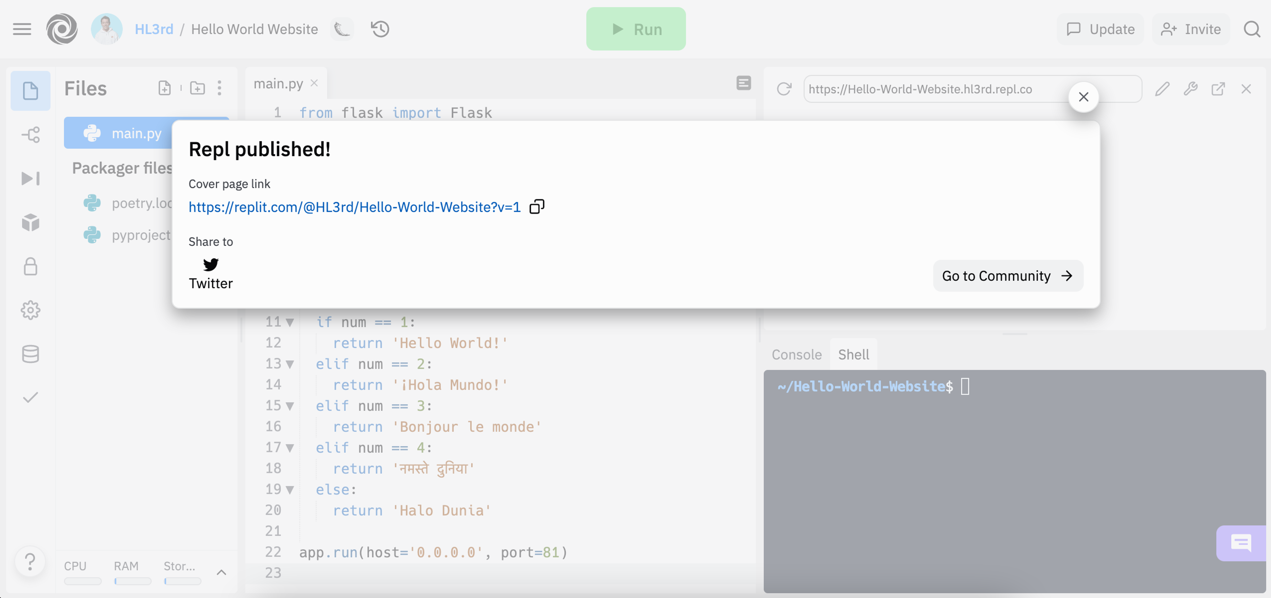This screenshot has width=1271, height=598.
Task: Toggle the dark mode moon icon
Action: click(x=342, y=29)
